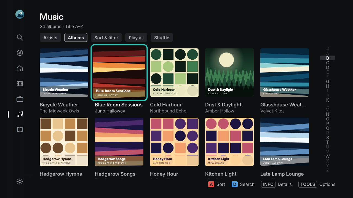Screen dimensions: 353x198
Task: Click the blue D Search badge
Action: (x=234, y=184)
